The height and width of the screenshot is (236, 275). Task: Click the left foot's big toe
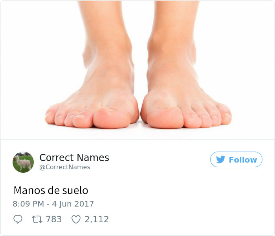112,118
